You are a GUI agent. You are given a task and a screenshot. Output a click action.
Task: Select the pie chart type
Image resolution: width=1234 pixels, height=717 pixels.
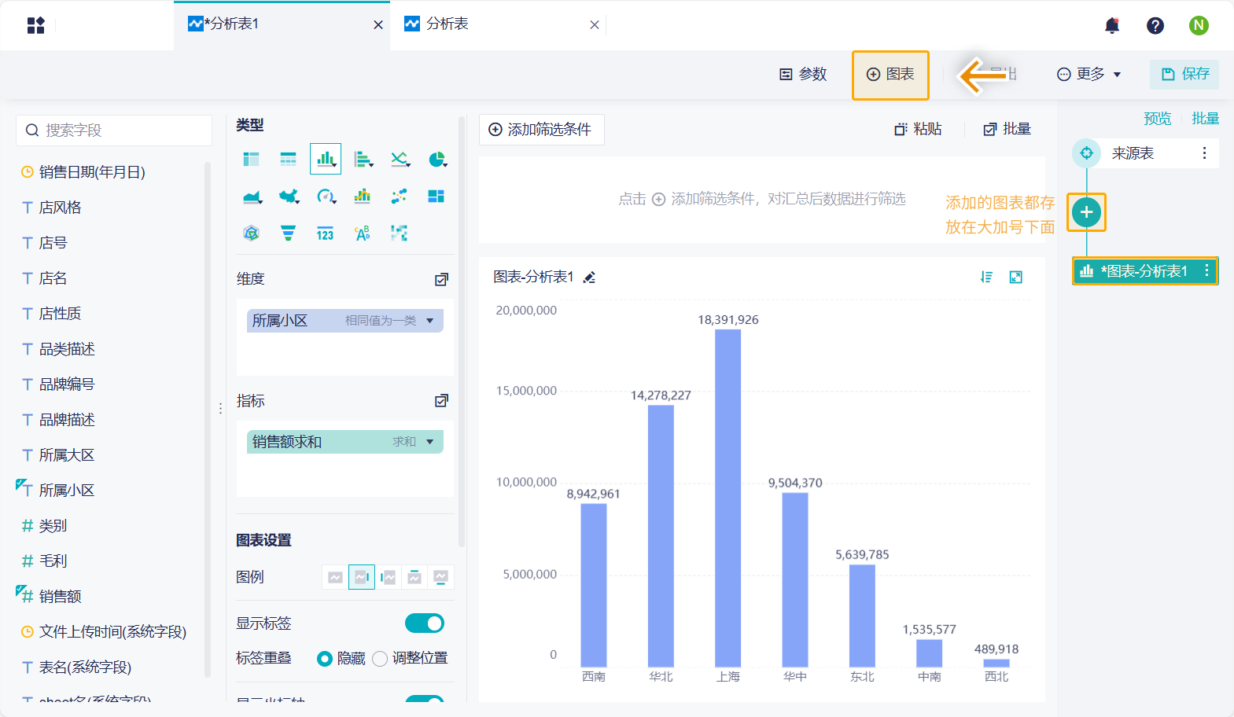point(437,160)
